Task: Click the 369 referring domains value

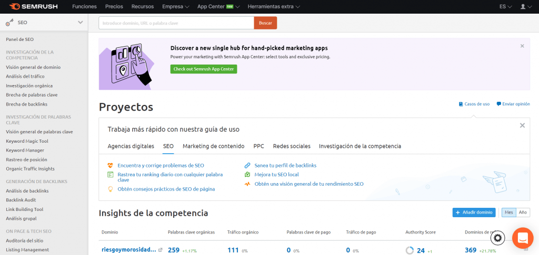Action: click(x=471, y=250)
